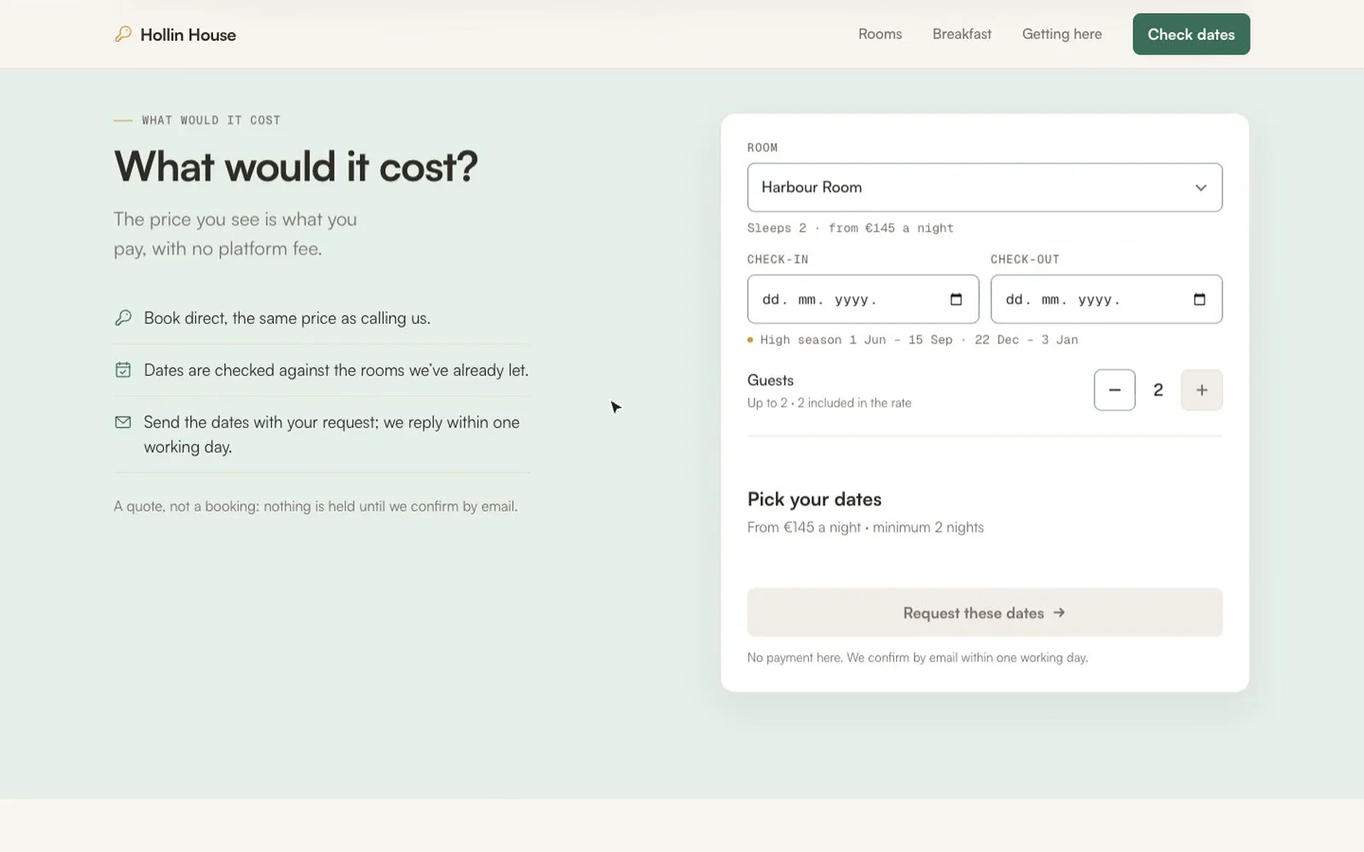Click the Up to 2 included in the rate text

tap(829, 403)
